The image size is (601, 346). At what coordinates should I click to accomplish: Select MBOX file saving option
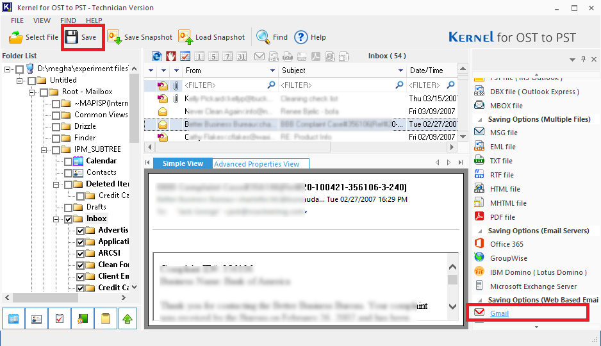point(506,106)
